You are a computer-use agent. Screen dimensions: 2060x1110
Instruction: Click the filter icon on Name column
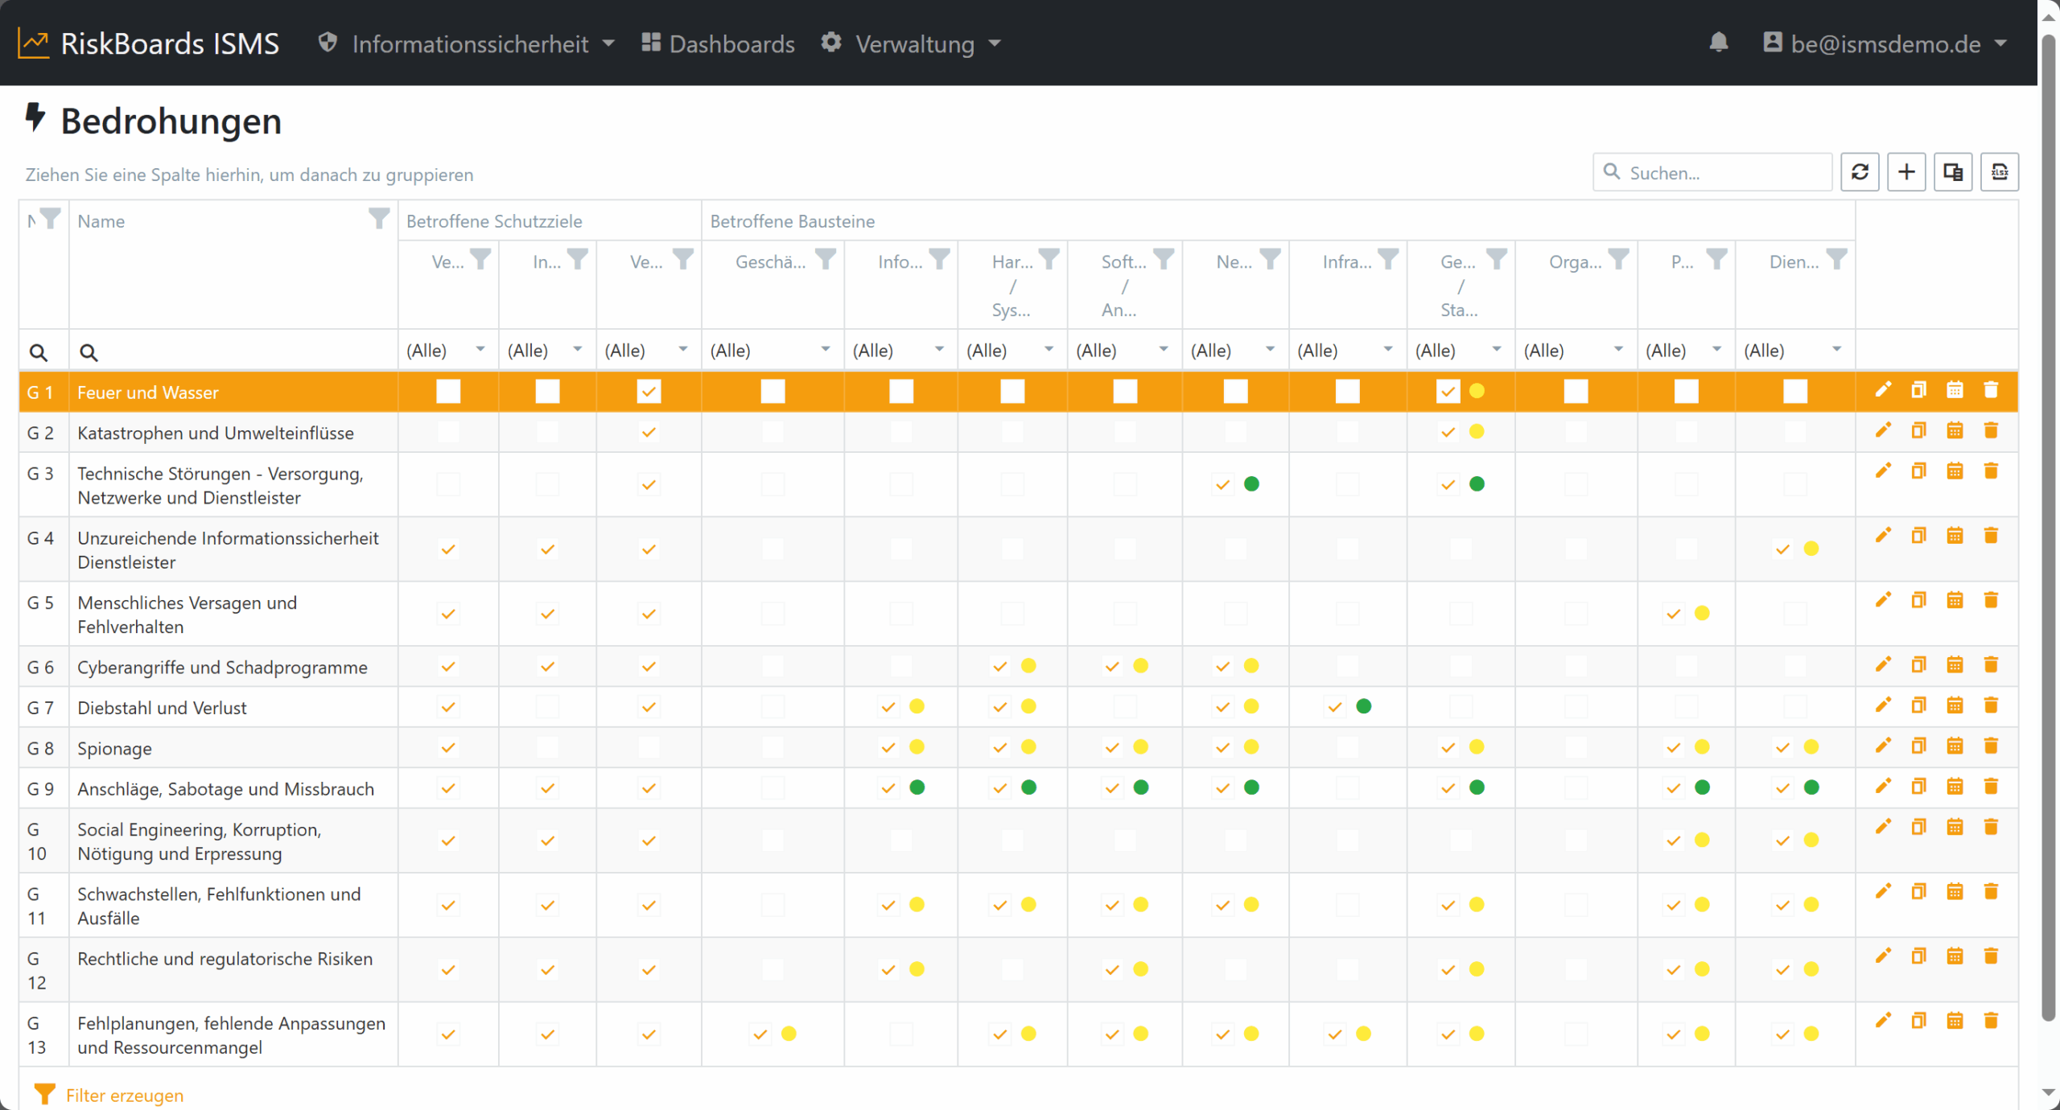[x=378, y=217]
